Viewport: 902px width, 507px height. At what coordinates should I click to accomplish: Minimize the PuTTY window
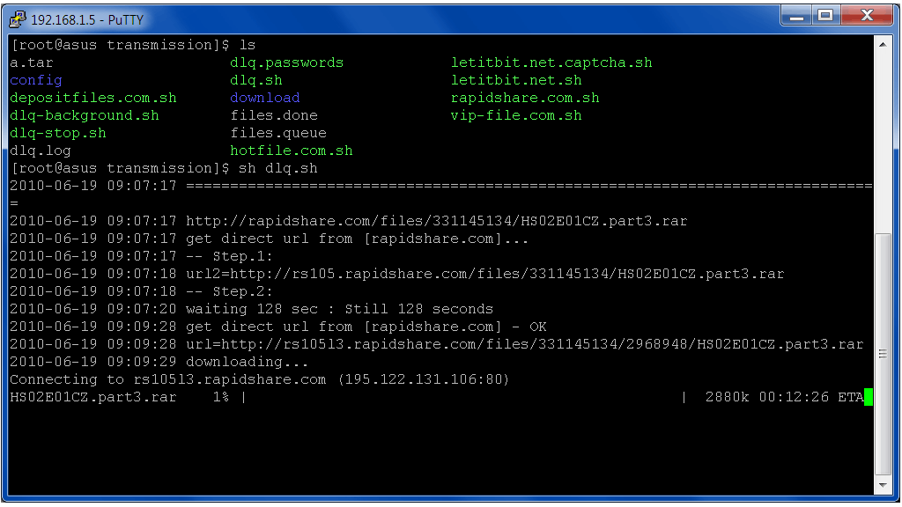[x=796, y=15]
